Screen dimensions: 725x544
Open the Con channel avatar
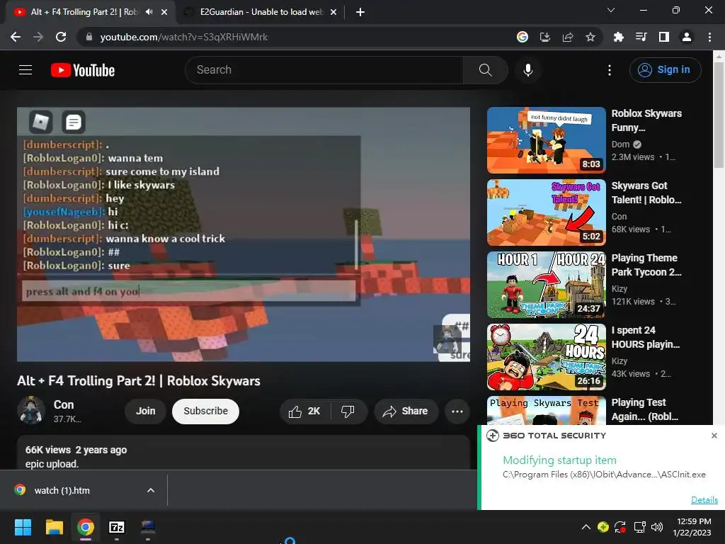click(x=31, y=410)
